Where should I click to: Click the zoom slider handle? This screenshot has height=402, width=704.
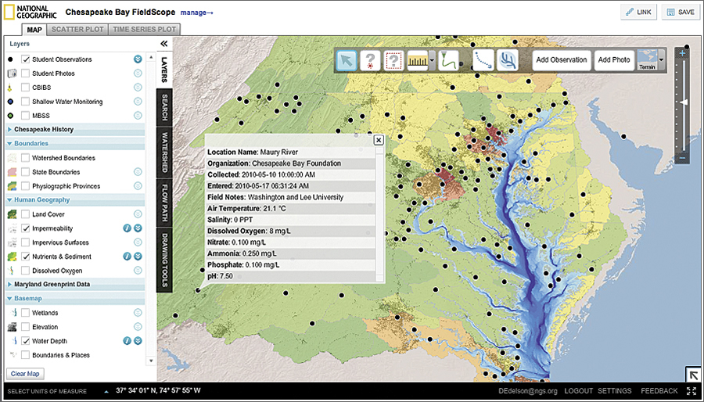(x=684, y=102)
